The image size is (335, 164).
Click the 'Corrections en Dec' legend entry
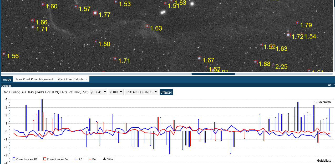(56, 159)
